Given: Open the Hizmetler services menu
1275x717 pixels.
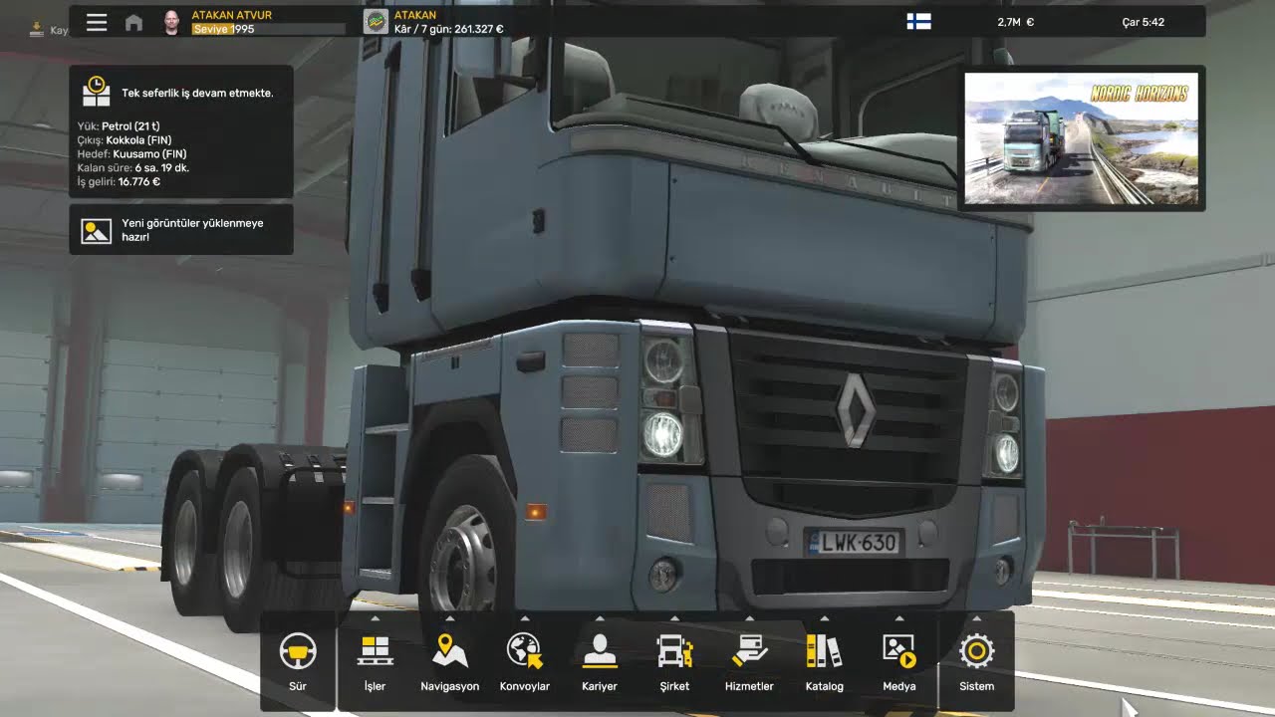Looking at the screenshot, I should click(749, 661).
